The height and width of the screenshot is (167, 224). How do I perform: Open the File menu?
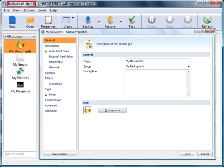[6, 10]
